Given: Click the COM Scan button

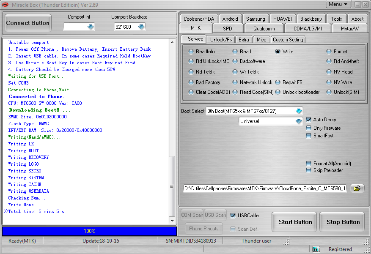Looking at the screenshot, I should point(192,215).
